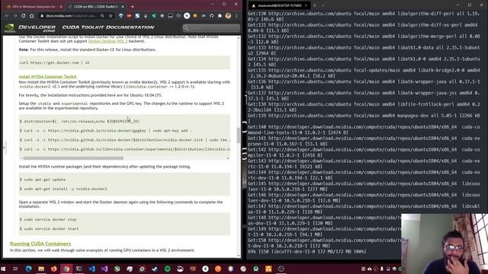Viewport: 488px width, 274px height.
Task: Open Visual Studio from the taskbar
Action: 104,269
